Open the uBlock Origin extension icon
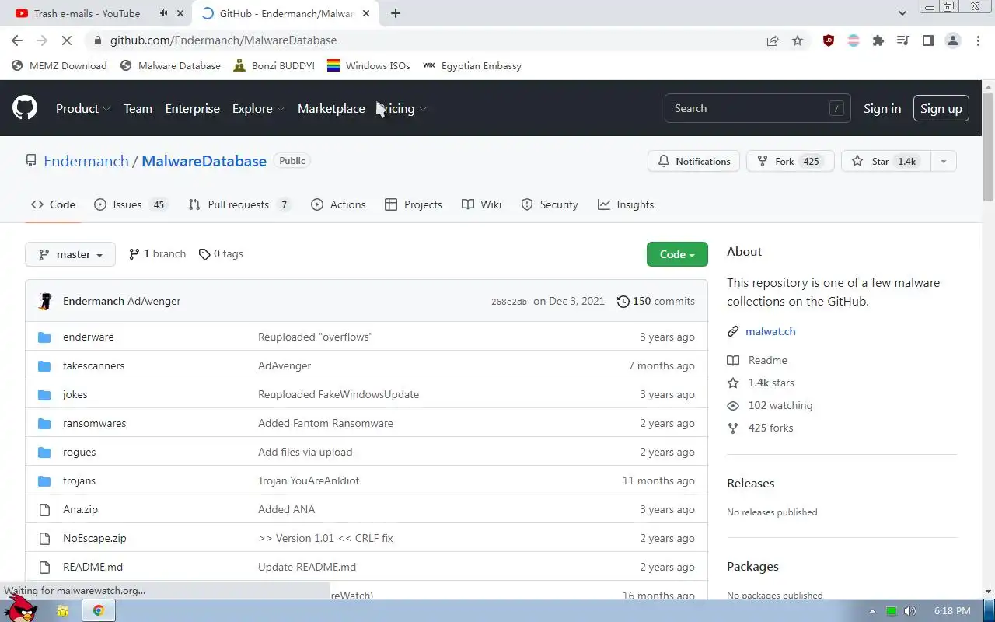Image resolution: width=995 pixels, height=622 pixels. point(829,40)
